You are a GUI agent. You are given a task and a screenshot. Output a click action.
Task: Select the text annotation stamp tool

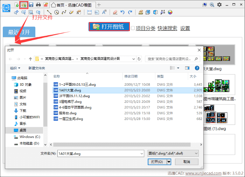(x=79, y=12)
